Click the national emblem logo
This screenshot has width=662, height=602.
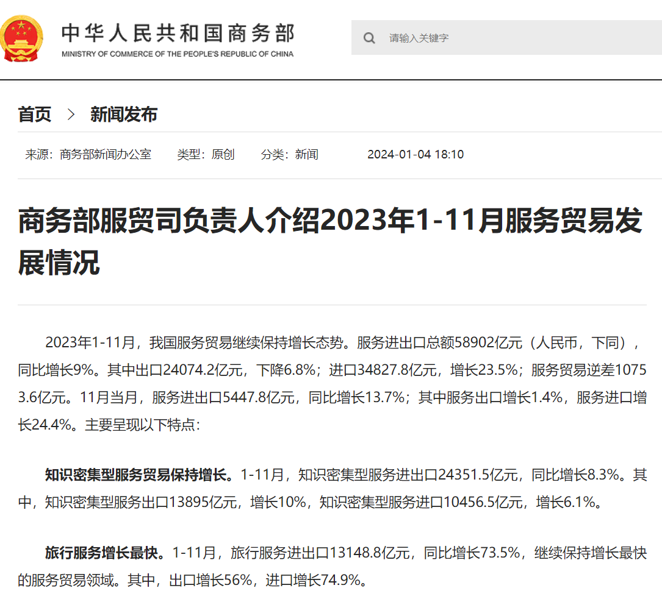22,39
